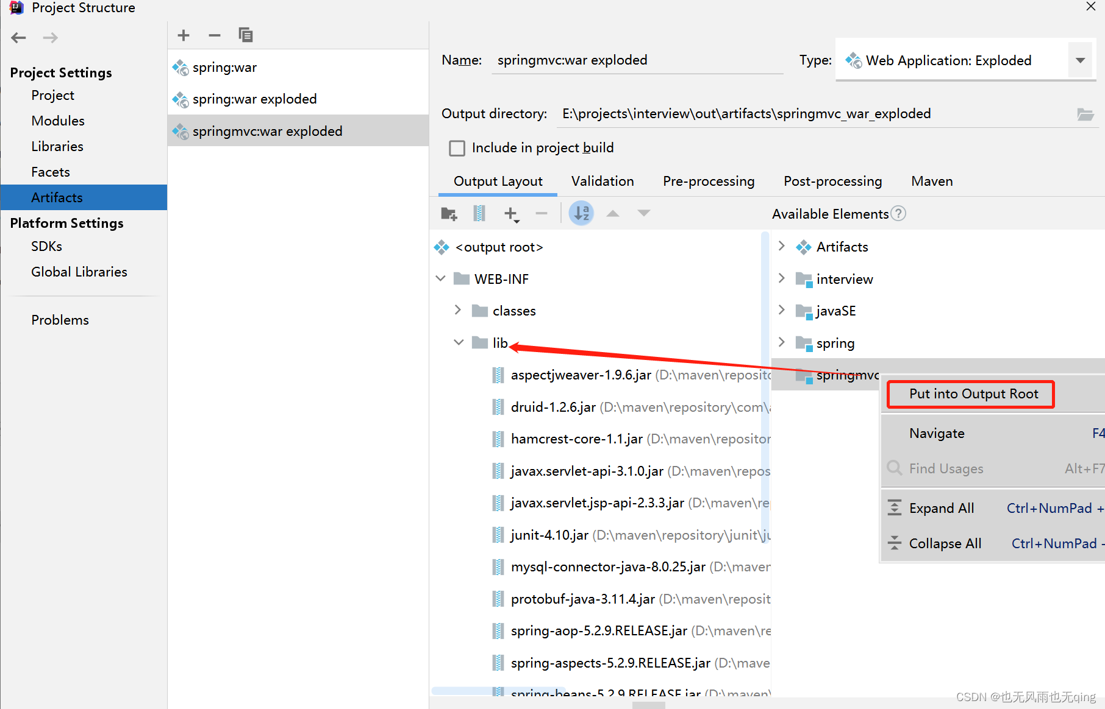
Task: Expand the classes folder
Action: 458,311
